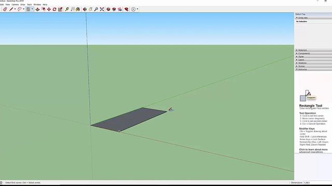
Task: Open the Shapes tool dropdown arrow
Action: coord(32,9)
